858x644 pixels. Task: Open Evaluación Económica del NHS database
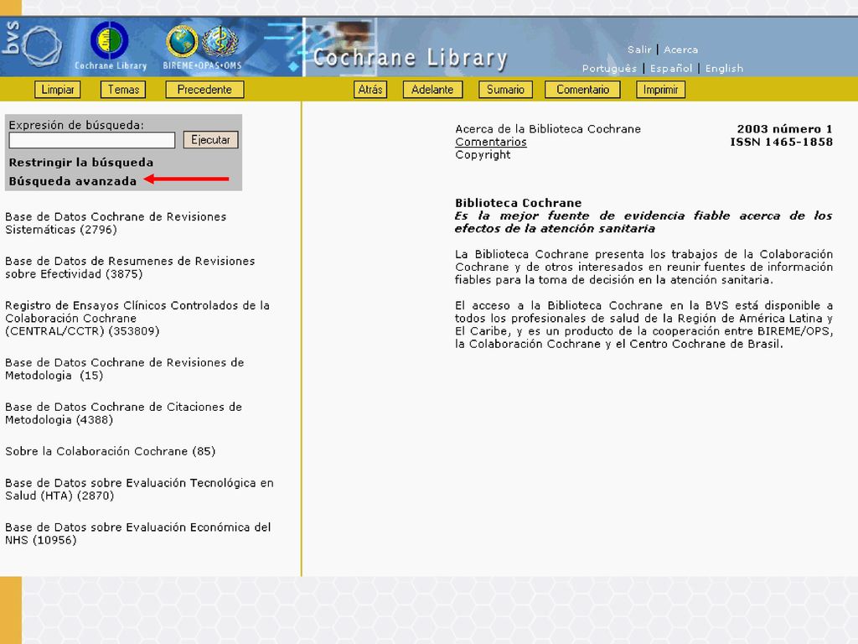click(138, 533)
